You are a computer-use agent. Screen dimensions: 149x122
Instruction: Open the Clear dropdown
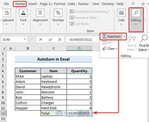point(110,49)
